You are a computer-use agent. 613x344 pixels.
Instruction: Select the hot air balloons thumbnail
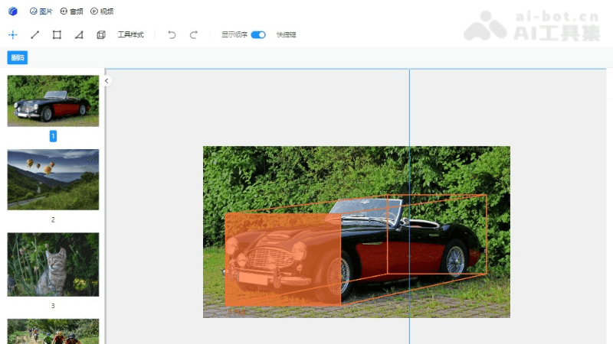(x=53, y=179)
